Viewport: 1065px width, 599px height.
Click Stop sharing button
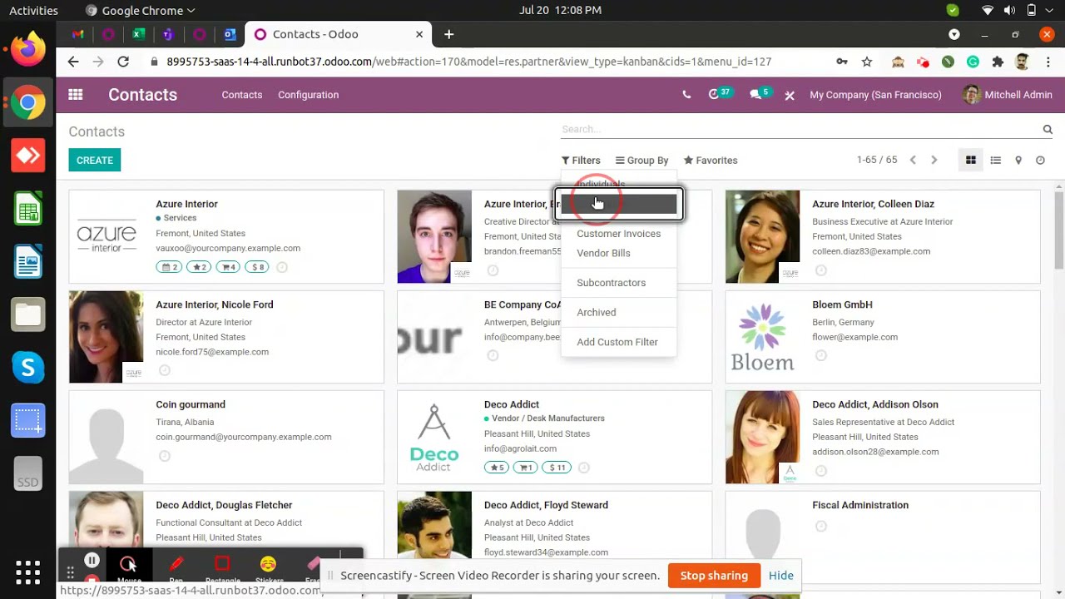point(714,575)
